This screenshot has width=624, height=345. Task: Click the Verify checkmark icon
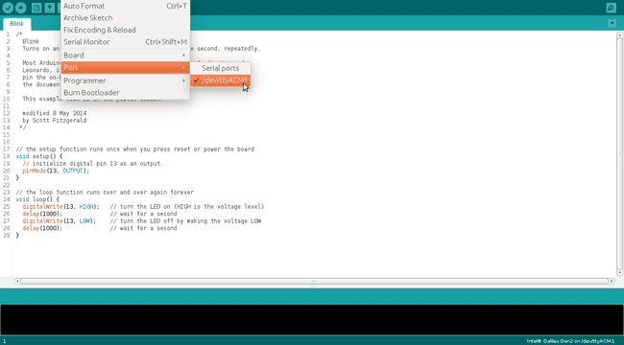8,8
